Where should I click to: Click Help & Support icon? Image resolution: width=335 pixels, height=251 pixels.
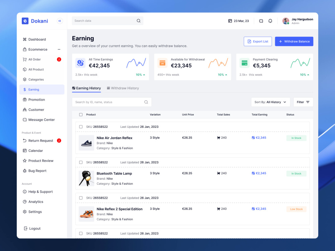click(24, 191)
